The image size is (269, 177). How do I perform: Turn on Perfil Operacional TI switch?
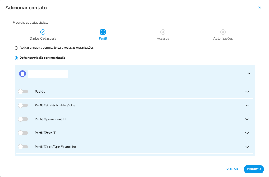23,119
